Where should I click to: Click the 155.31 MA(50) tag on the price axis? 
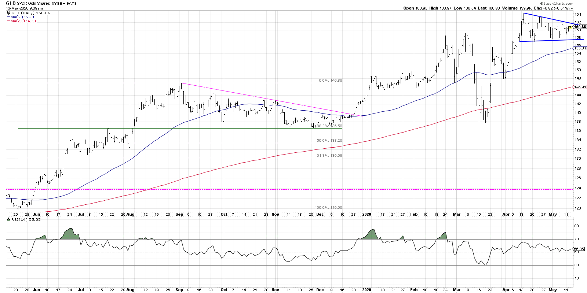[x=580, y=48]
